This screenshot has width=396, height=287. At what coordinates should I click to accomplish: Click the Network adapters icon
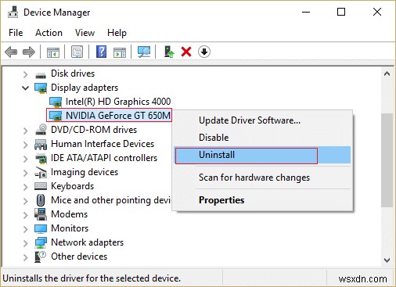coord(41,242)
